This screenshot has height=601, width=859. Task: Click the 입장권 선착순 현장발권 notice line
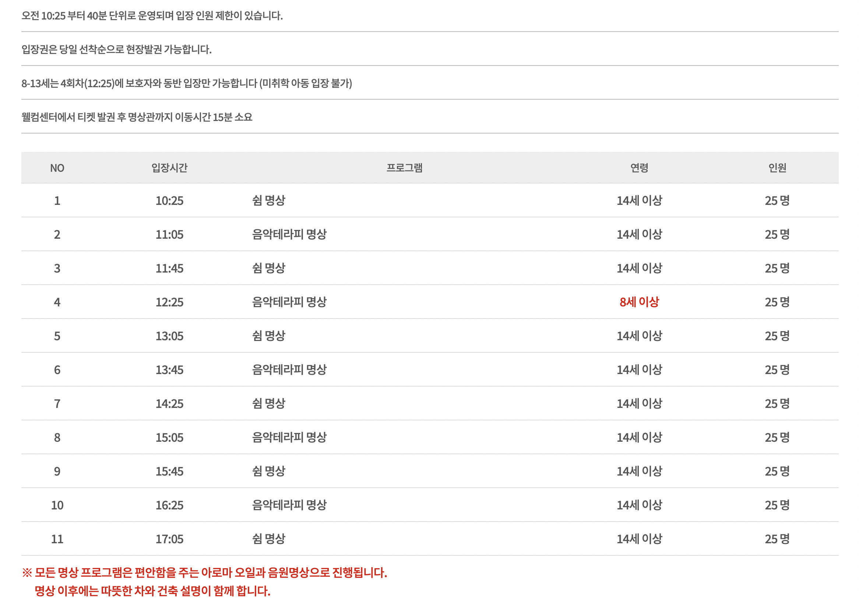(x=116, y=49)
